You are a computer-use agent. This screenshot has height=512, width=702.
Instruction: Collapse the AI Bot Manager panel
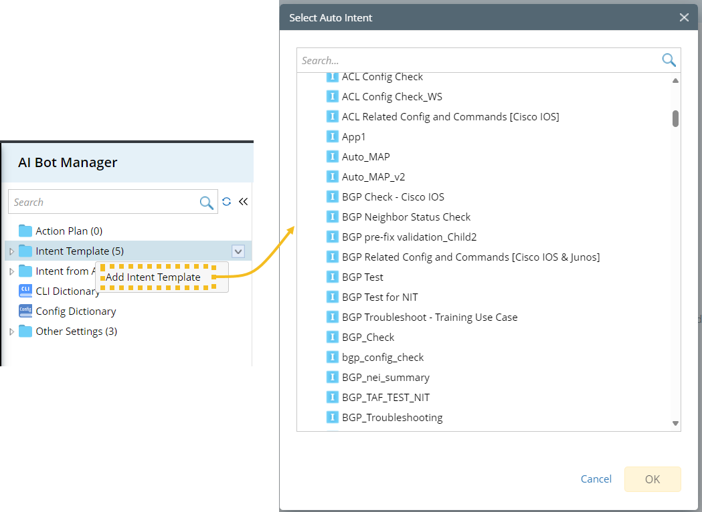click(x=243, y=201)
